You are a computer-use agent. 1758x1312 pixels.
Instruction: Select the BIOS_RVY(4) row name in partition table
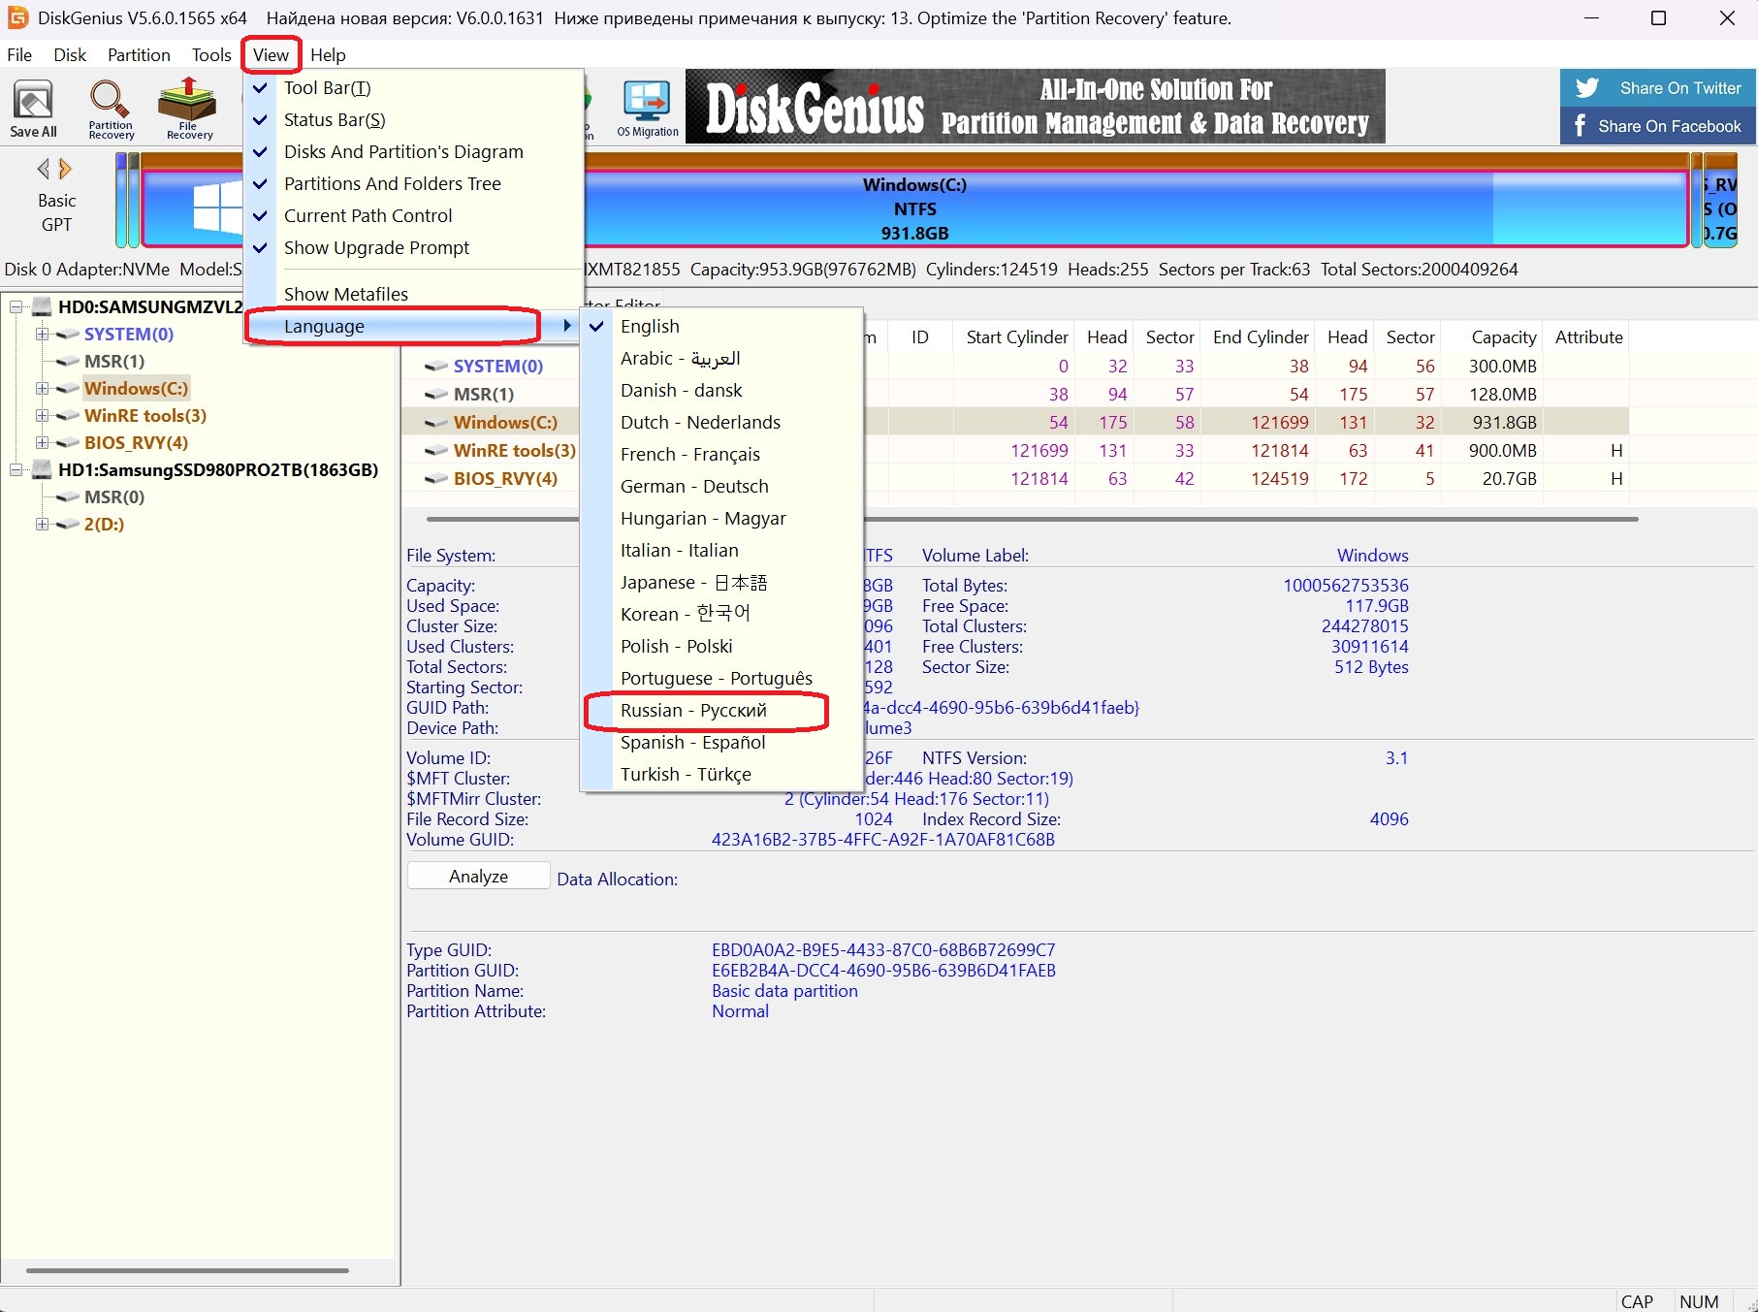505,479
